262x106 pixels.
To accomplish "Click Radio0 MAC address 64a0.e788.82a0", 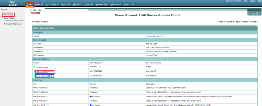I will [96, 71].
